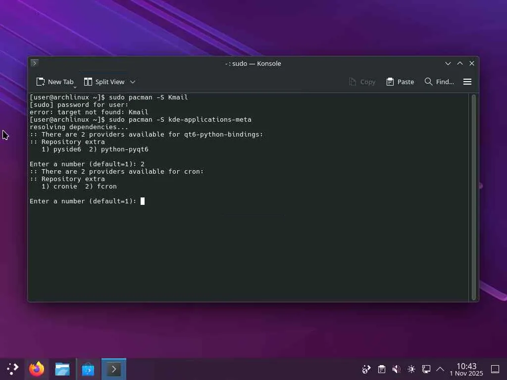Image resolution: width=507 pixels, height=380 pixels.
Task: Expand the Split View dropdown arrow
Action: click(133, 82)
